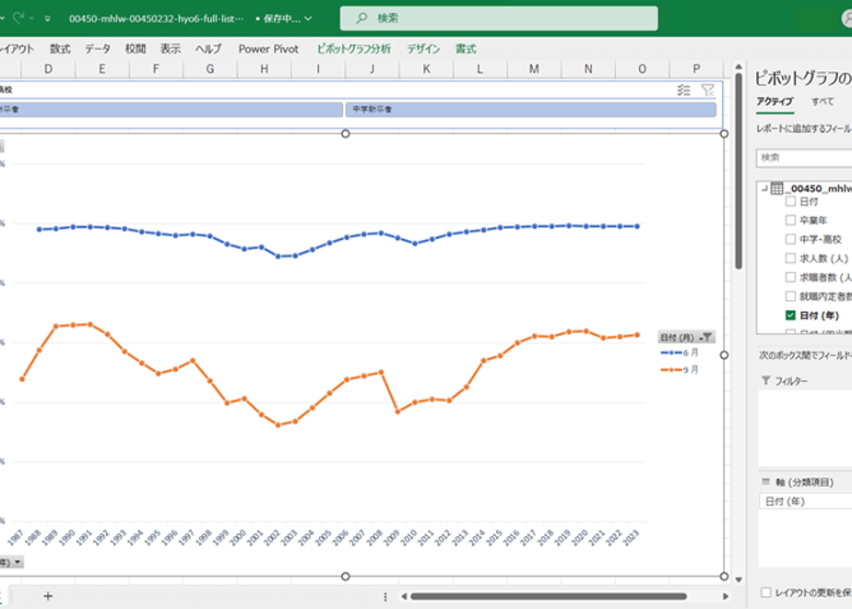This screenshot has height=609, width=852.
Task: Click the 日付 (月) legend filter button
Action: [x=686, y=337]
